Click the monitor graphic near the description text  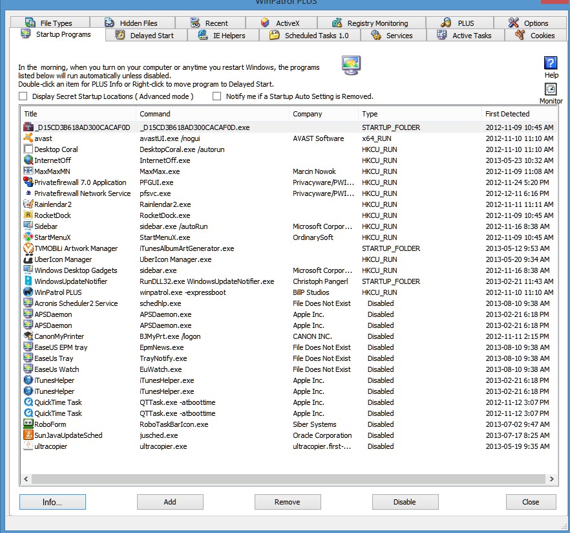[350, 65]
